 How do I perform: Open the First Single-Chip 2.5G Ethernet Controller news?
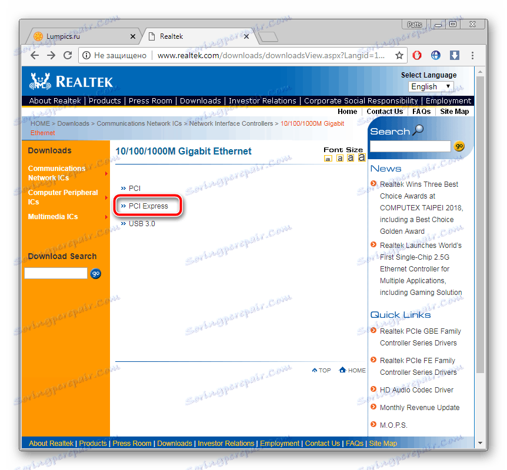(421, 268)
